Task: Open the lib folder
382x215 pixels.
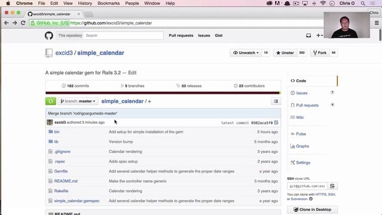Action: [56, 142]
